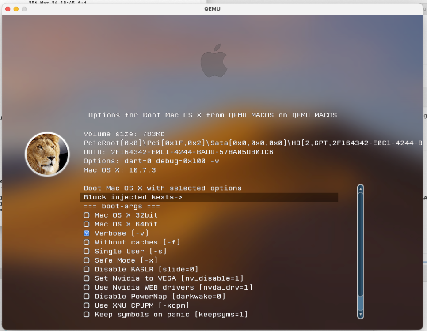Viewport: 427px width, 331px height.
Task: Click the Apple logo at top
Action: click(214, 60)
